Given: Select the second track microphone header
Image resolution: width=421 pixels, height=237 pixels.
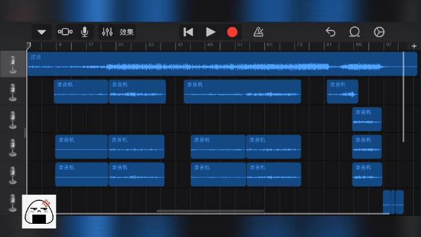Looking at the screenshot, I should pyautogui.click(x=12, y=92).
